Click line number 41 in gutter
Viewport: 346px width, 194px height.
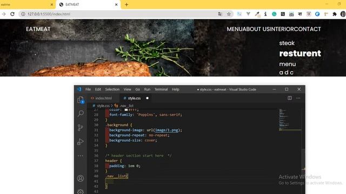pyautogui.click(x=96, y=181)
